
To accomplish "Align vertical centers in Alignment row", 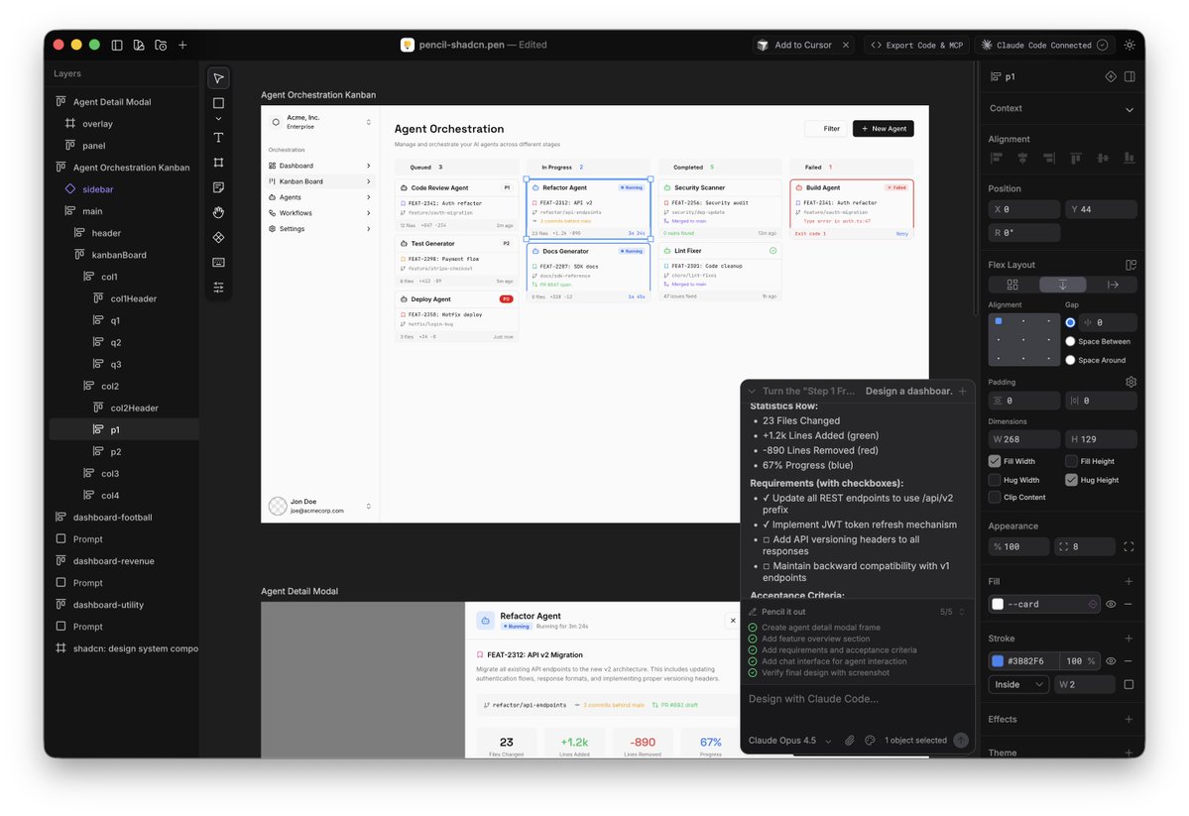I will (x=1103, y=158).
